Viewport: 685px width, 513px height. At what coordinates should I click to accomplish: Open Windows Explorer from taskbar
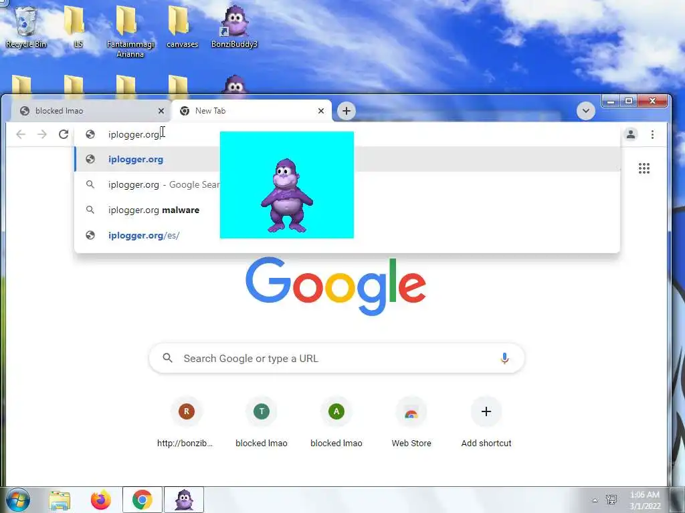point(60,500)
